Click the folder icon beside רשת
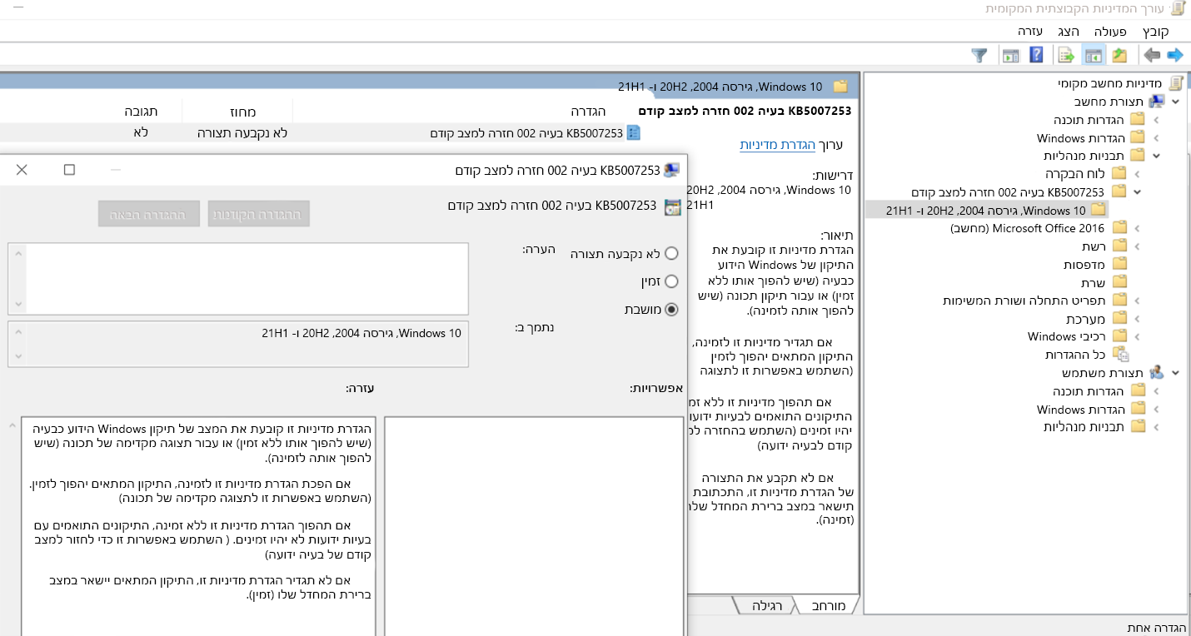Screen dimensions: 1191x636 point(1119,246)
